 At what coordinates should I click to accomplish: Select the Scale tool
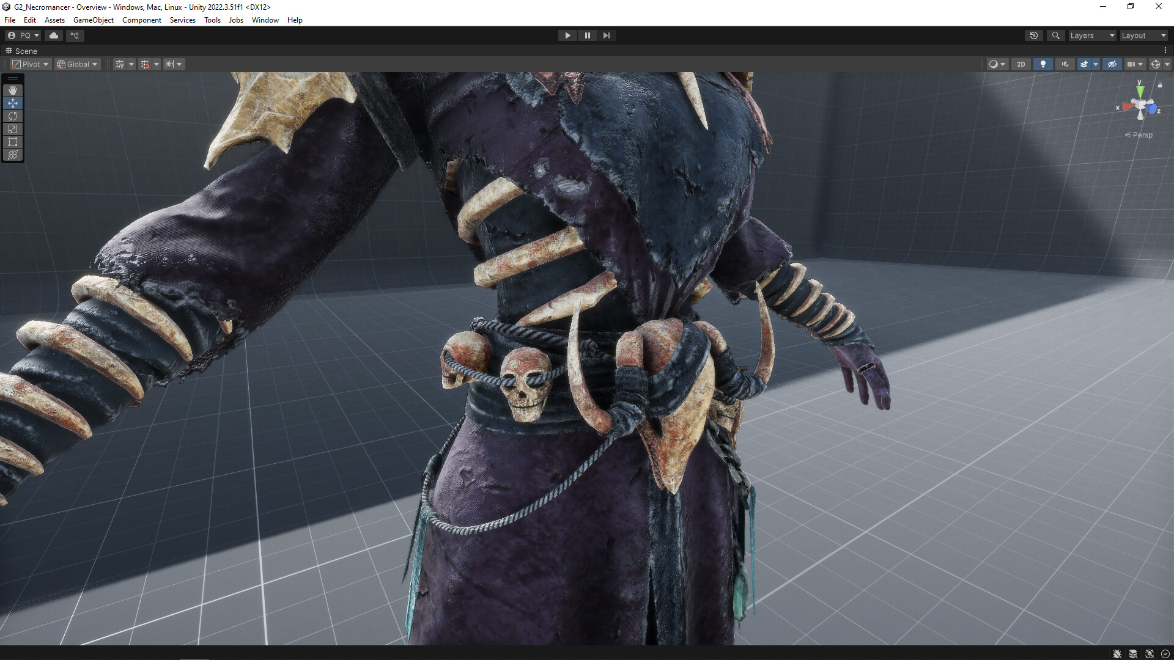[13, 129]
